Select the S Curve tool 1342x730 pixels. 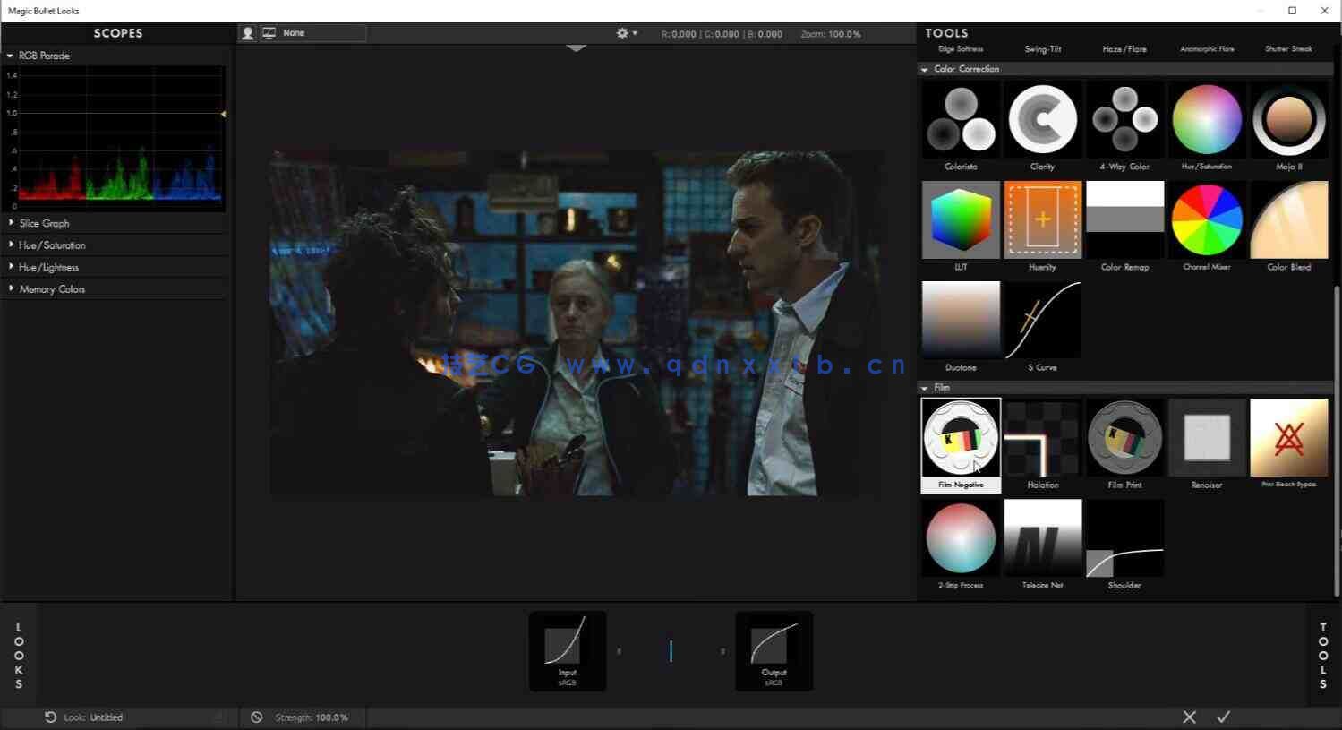click(x=1043, y=321)
